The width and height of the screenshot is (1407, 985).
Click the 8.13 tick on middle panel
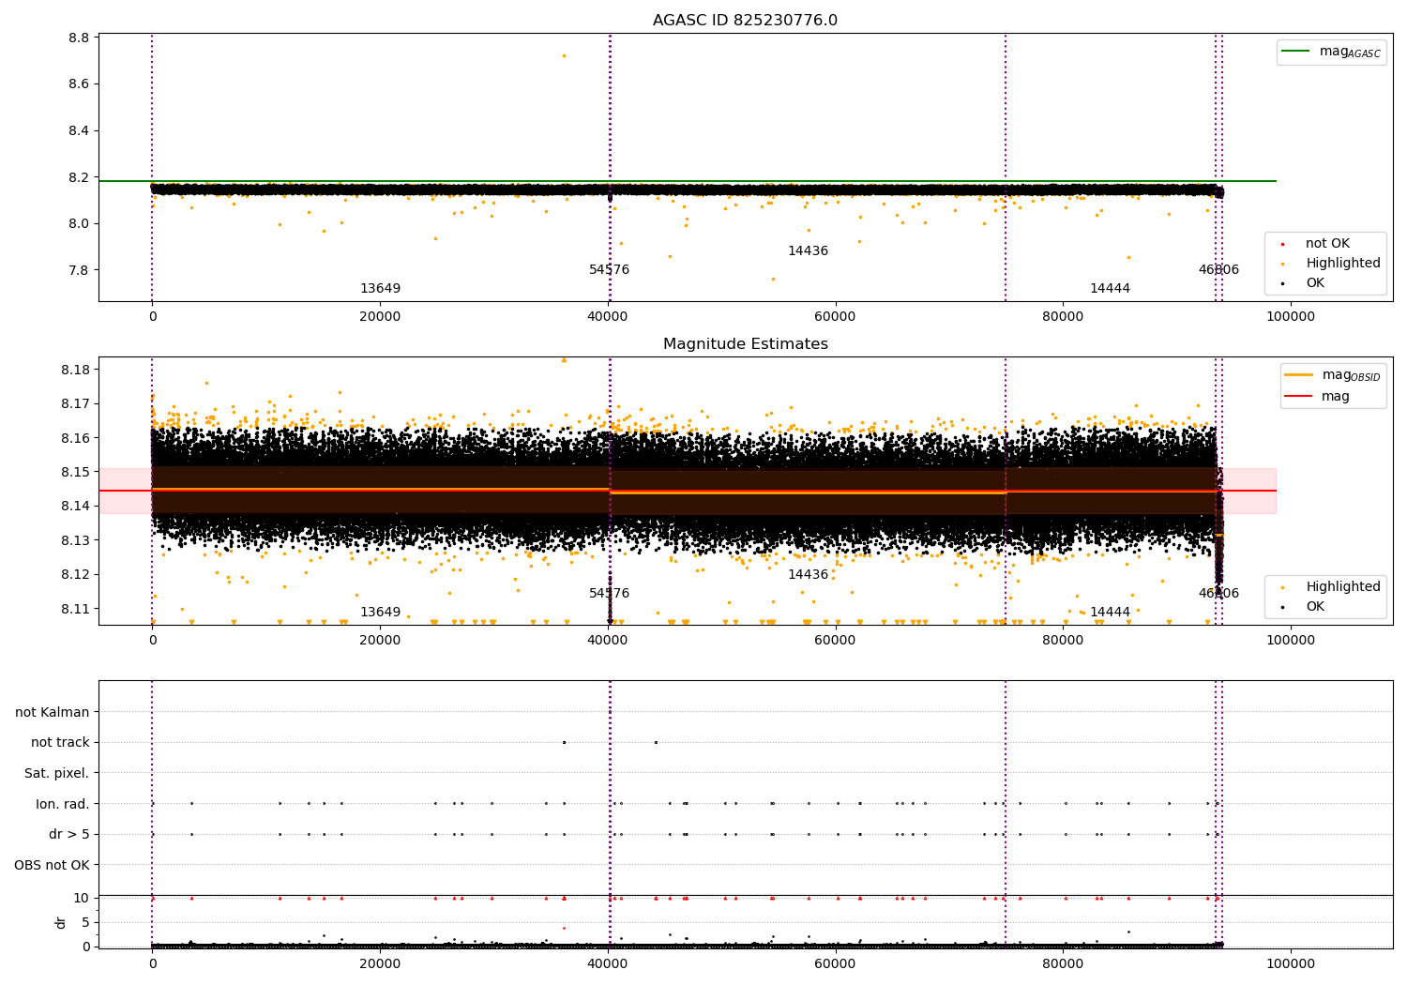[x=76, y=540]
